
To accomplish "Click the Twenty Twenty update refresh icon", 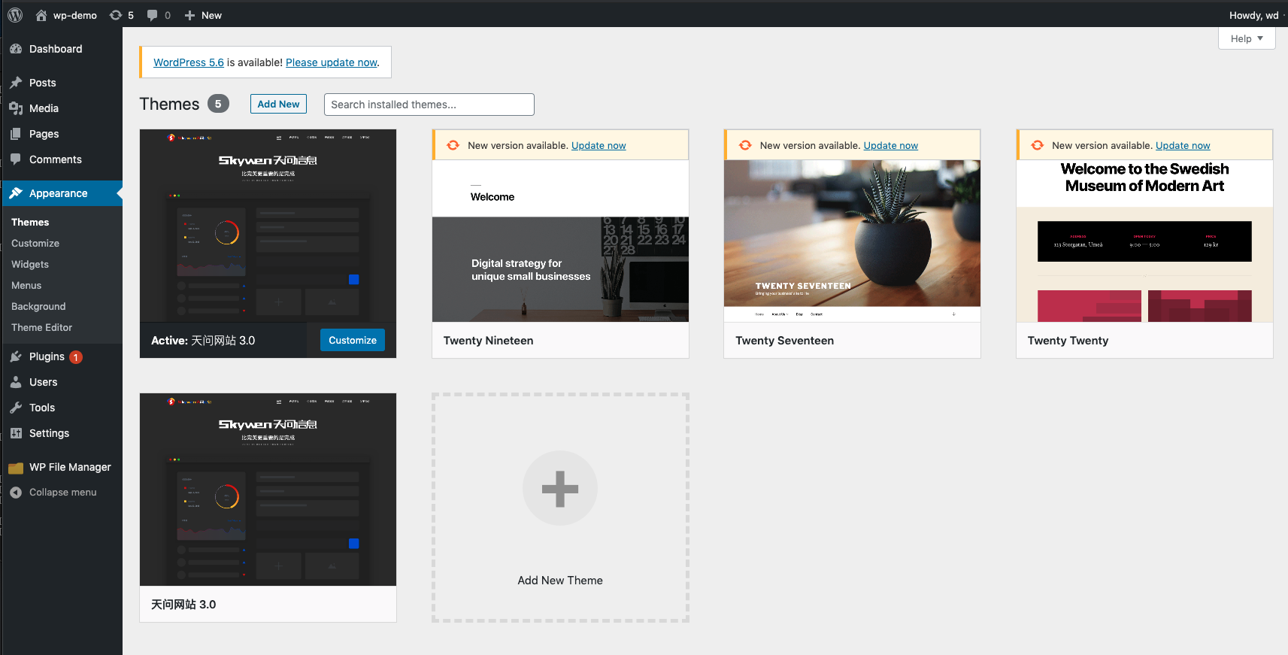I will pos(1038,145).
